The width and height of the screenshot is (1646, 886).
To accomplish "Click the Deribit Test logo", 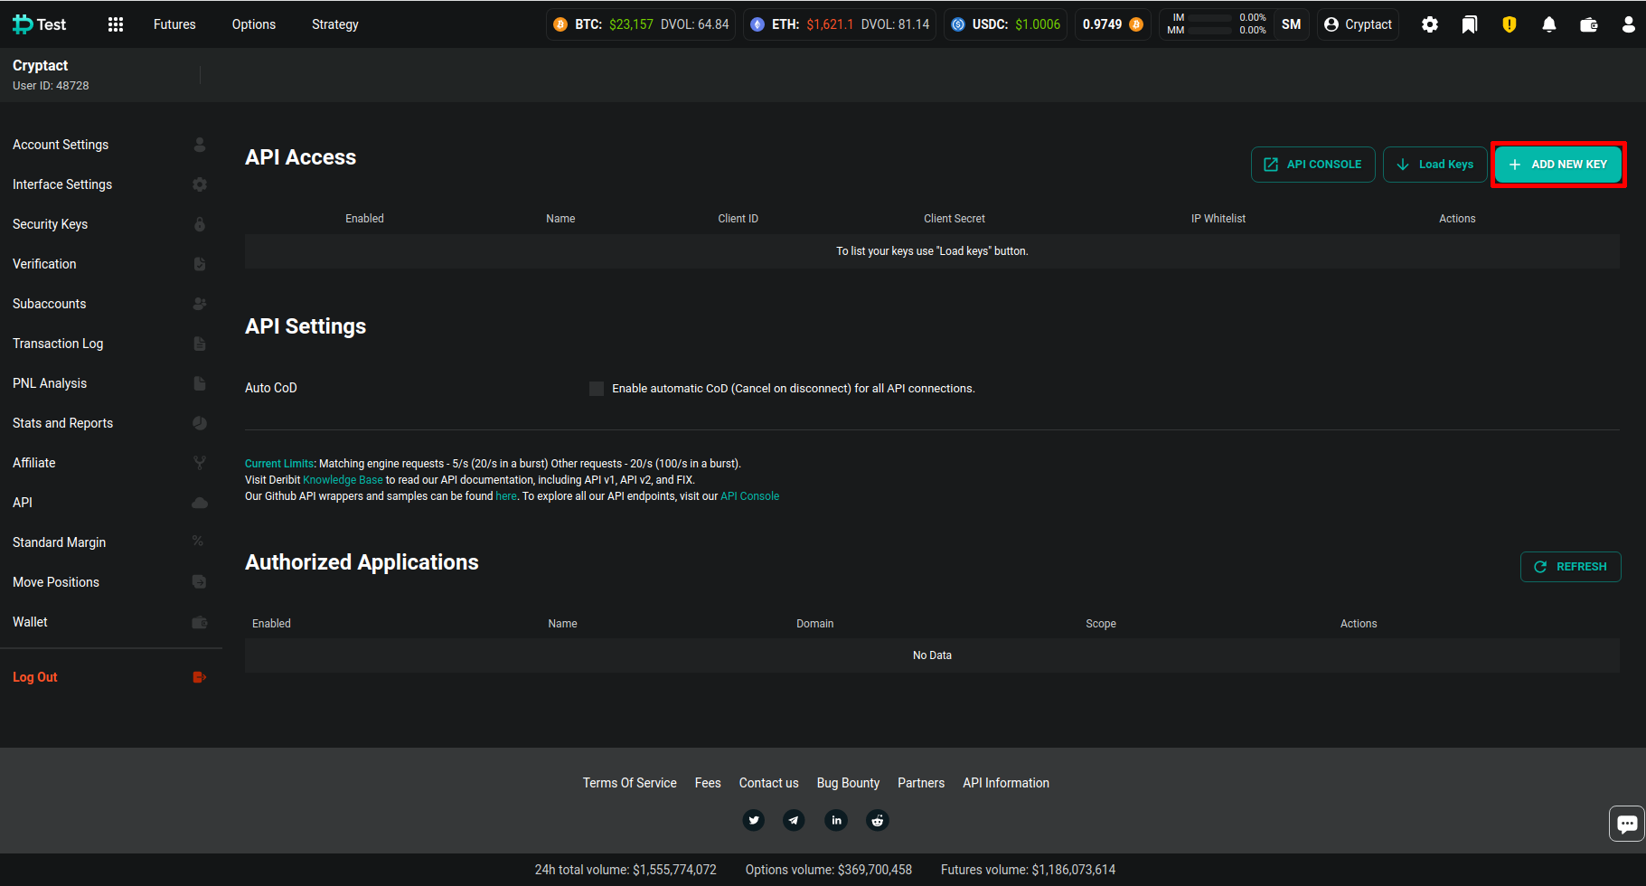I will pos(40,24).
